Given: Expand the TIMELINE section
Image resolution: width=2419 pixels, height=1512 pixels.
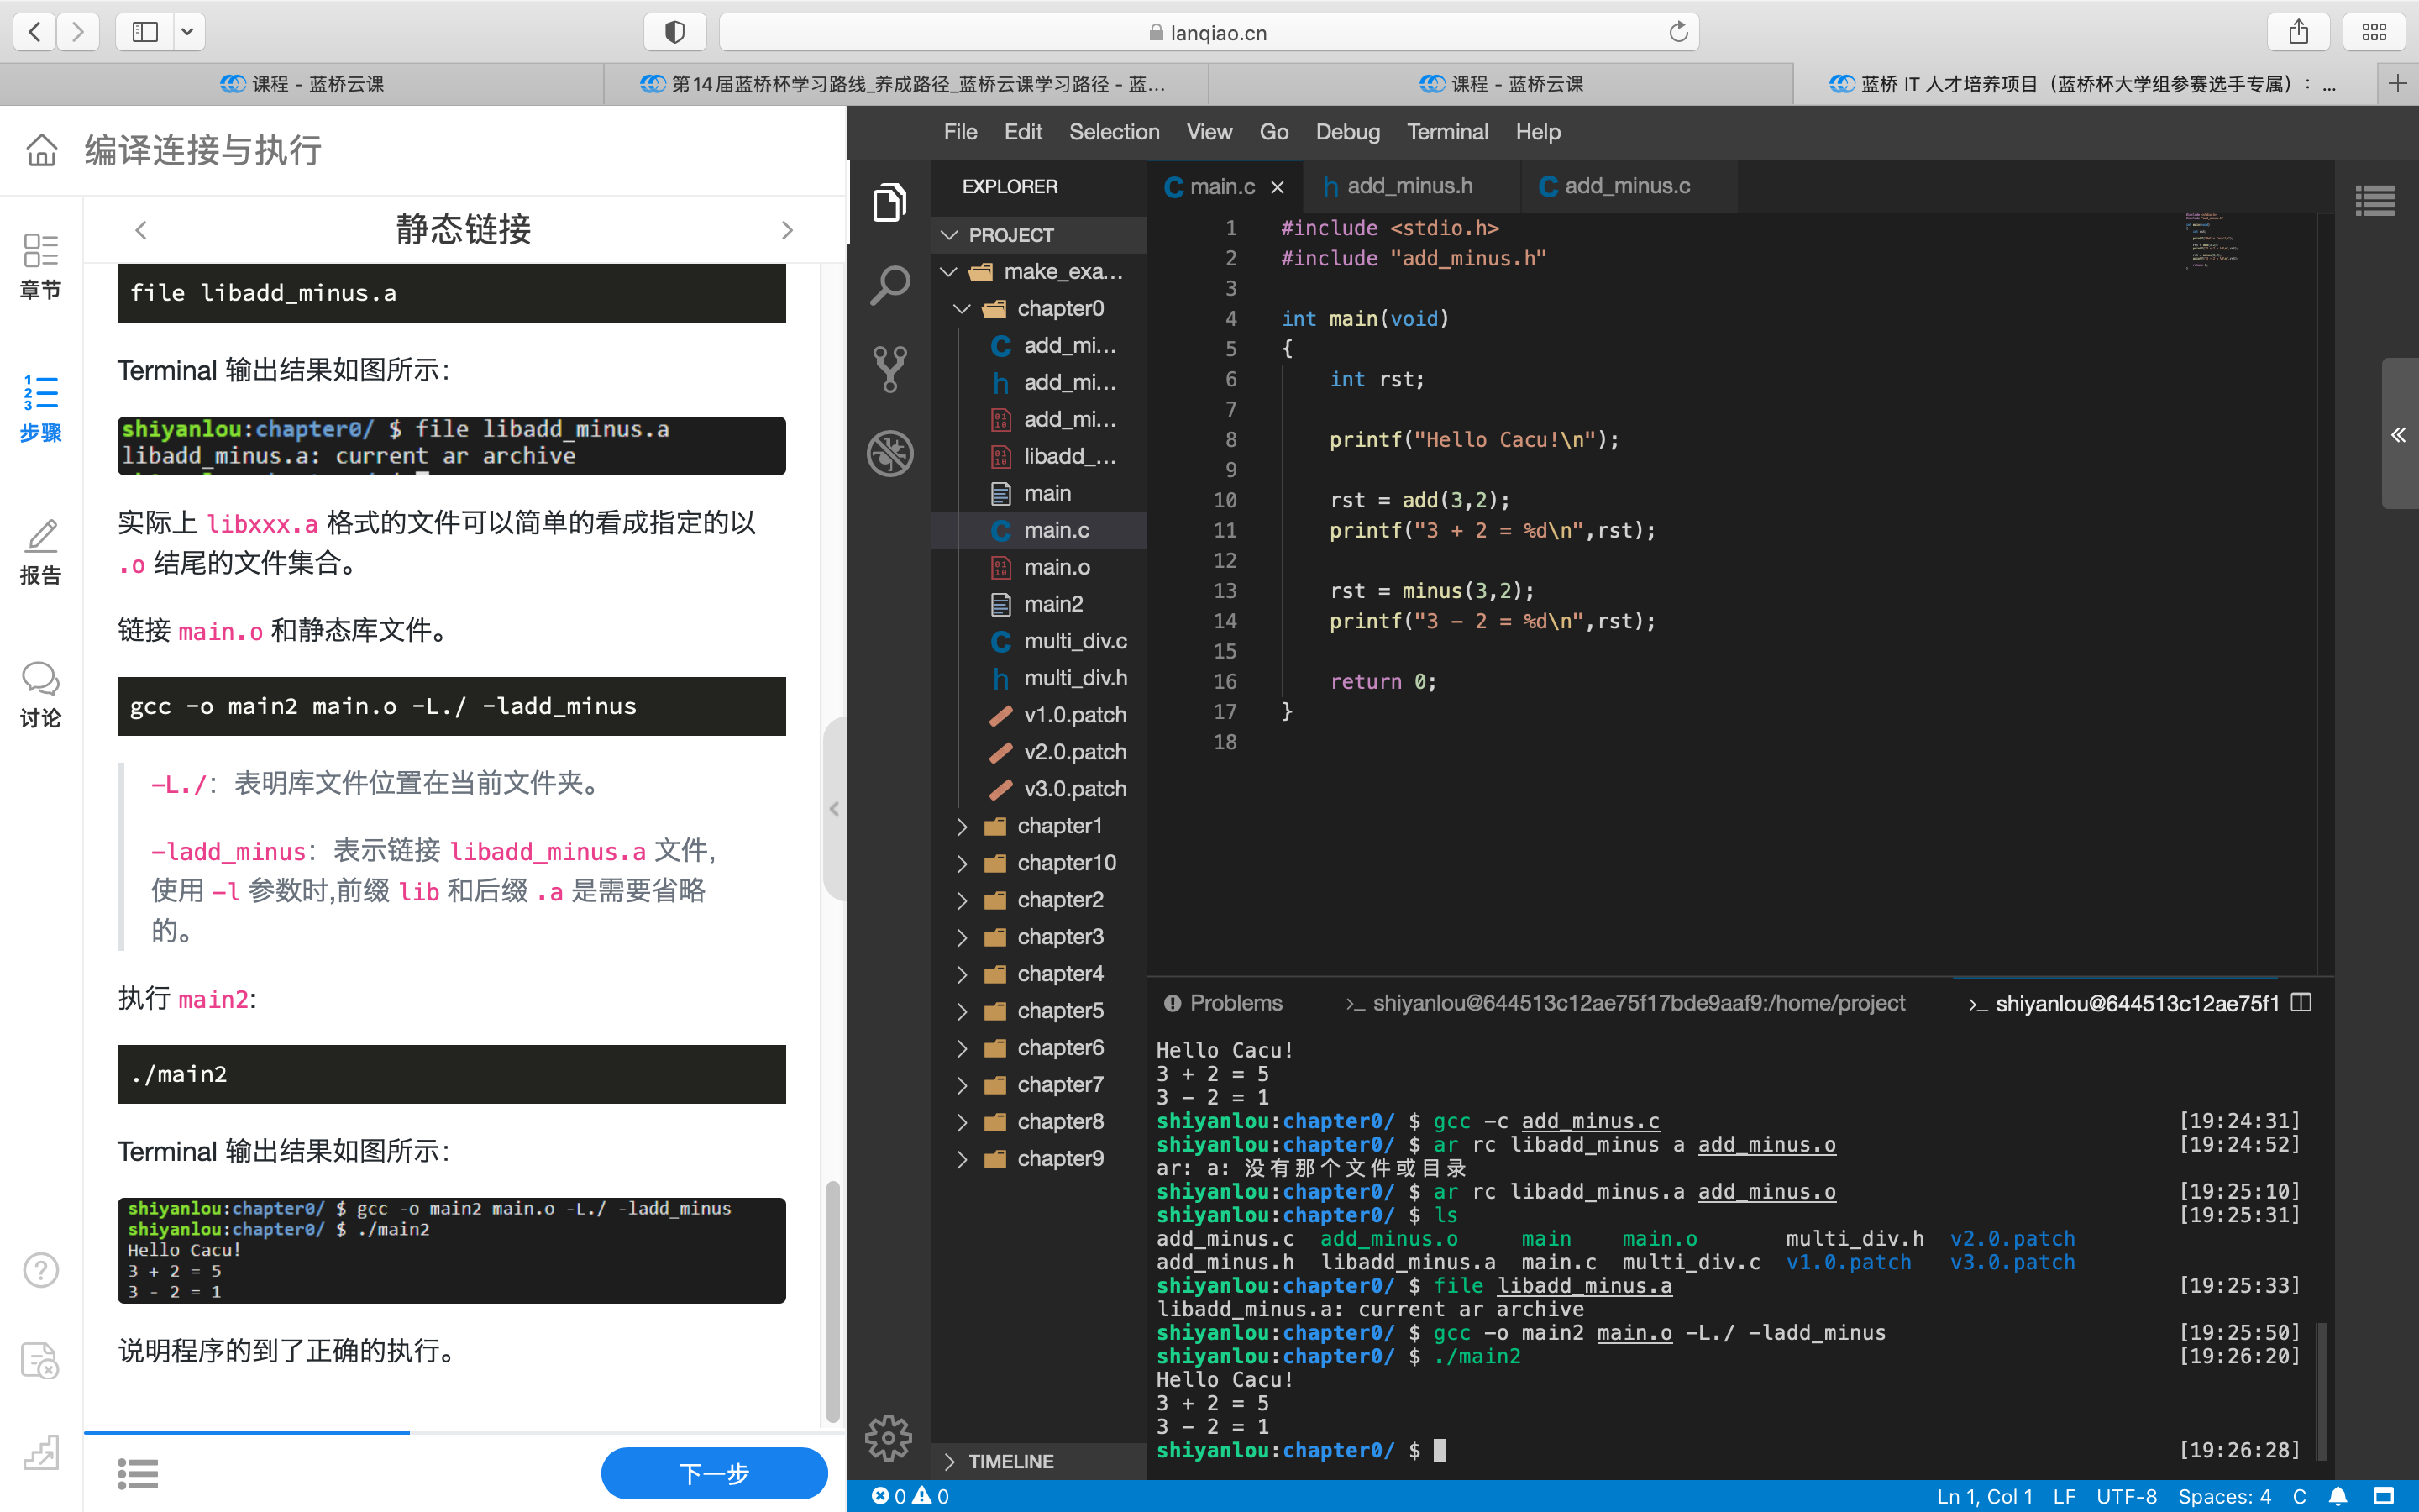Looking at the screenshot, I should pos(1010,1461).
